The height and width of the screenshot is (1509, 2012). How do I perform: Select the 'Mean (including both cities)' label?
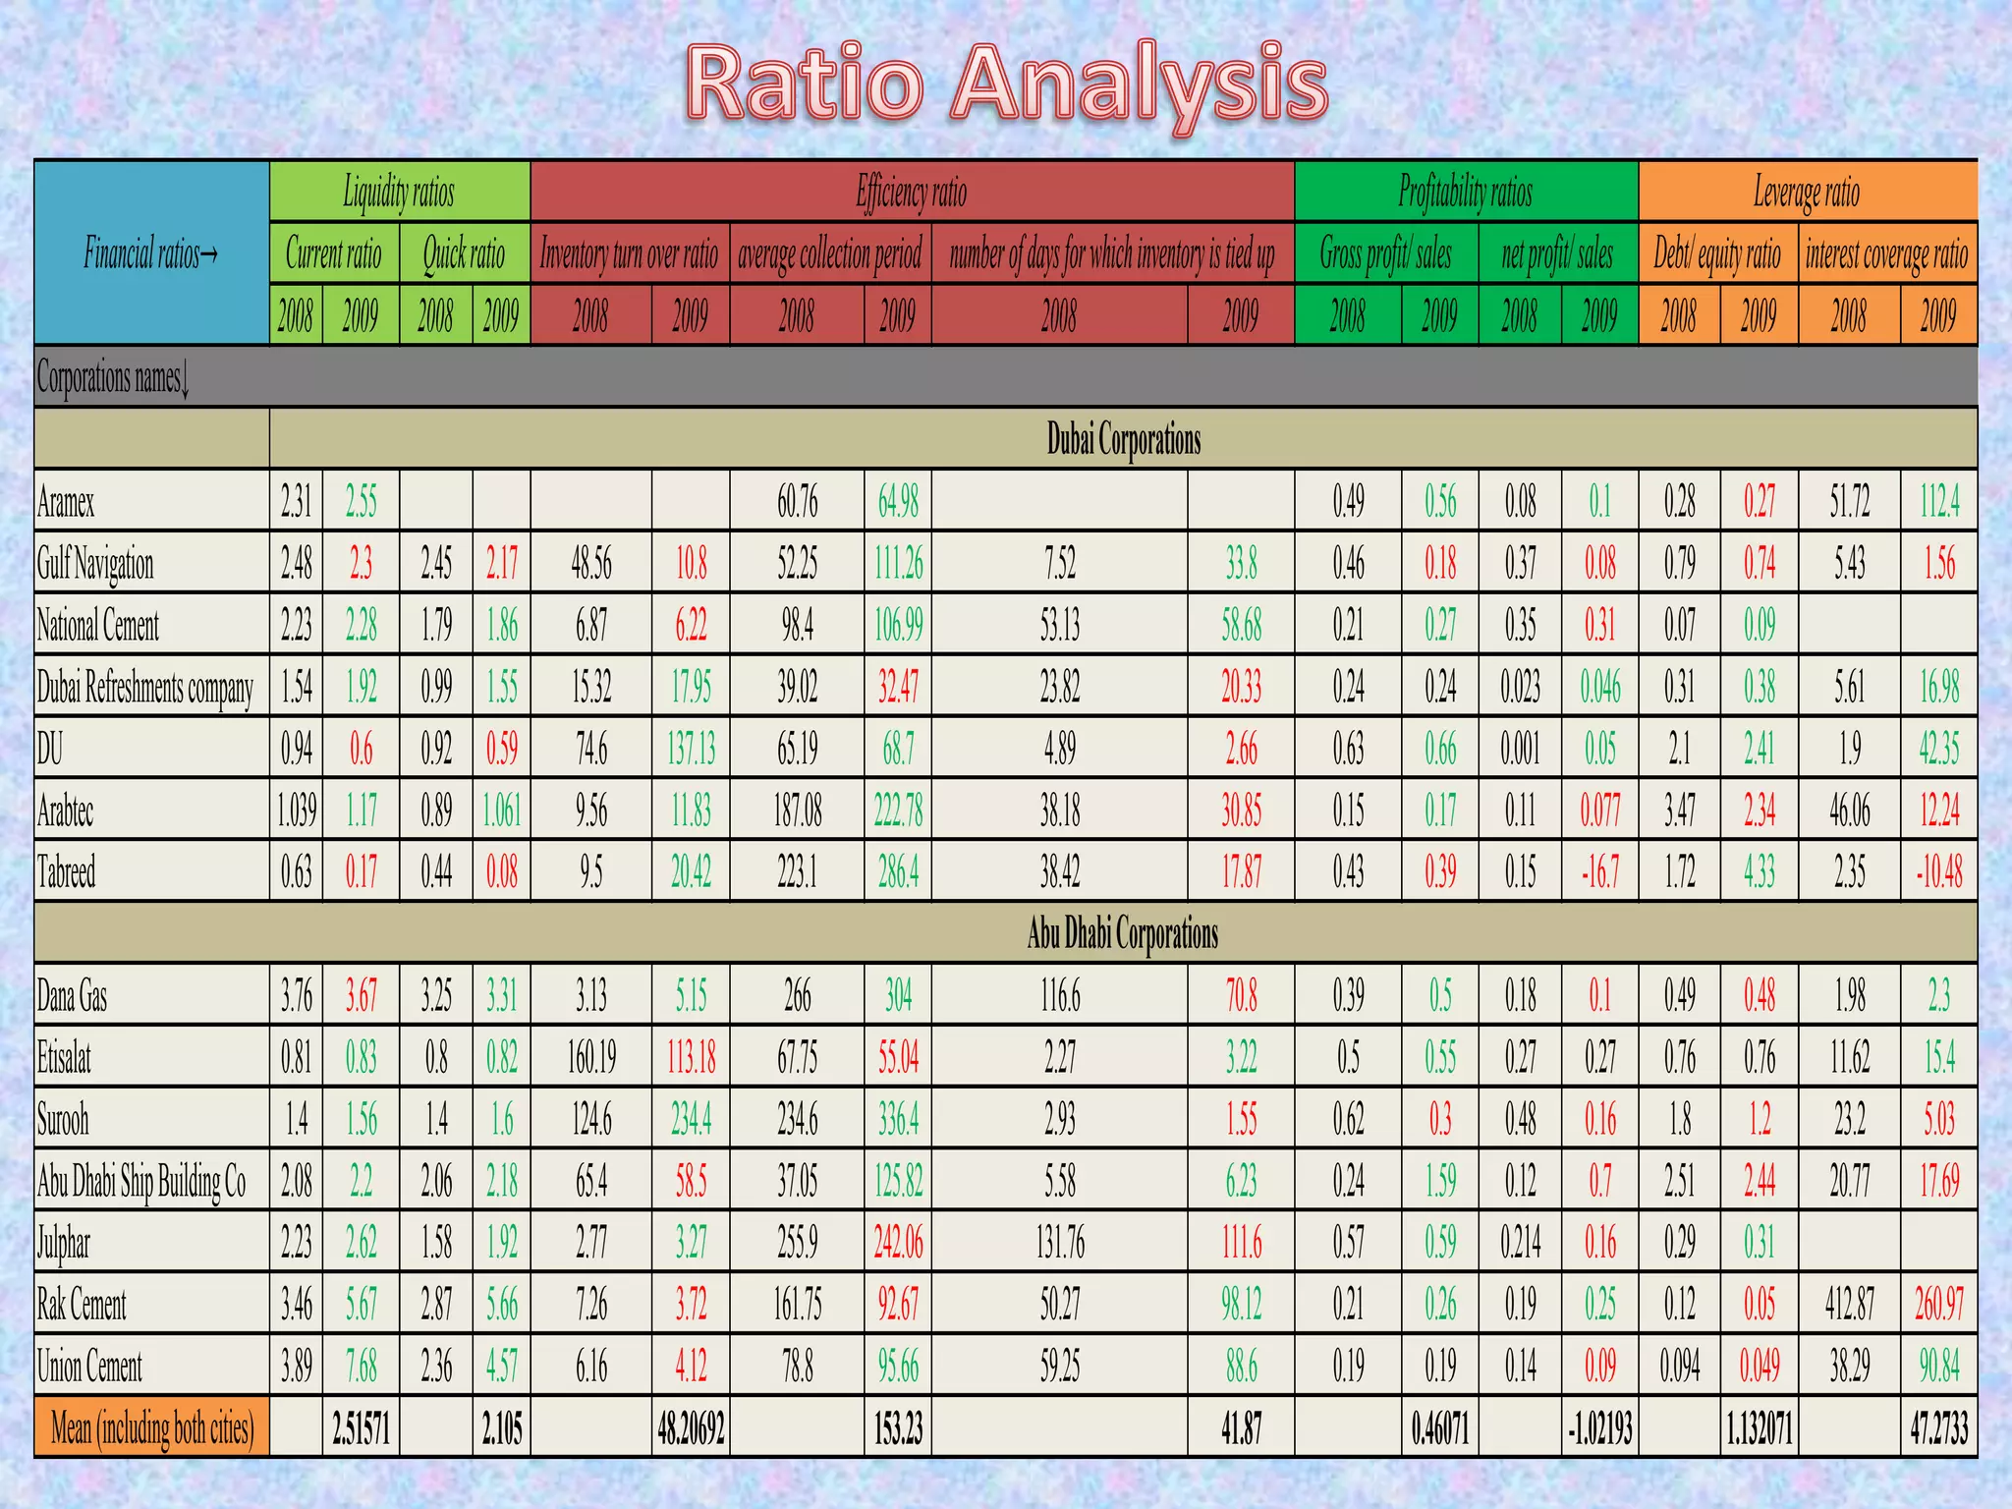tap(151, 1427)
